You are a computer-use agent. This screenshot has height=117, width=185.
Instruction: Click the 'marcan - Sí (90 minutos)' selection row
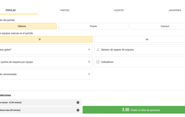click(40, 102)
